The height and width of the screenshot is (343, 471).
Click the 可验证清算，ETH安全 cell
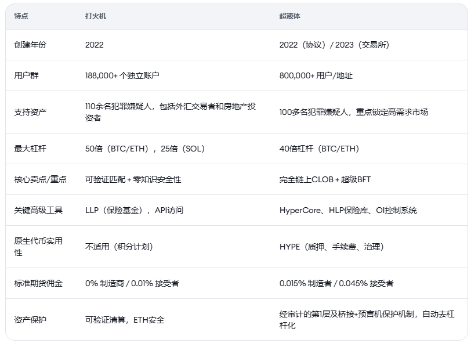coord(125,320)
